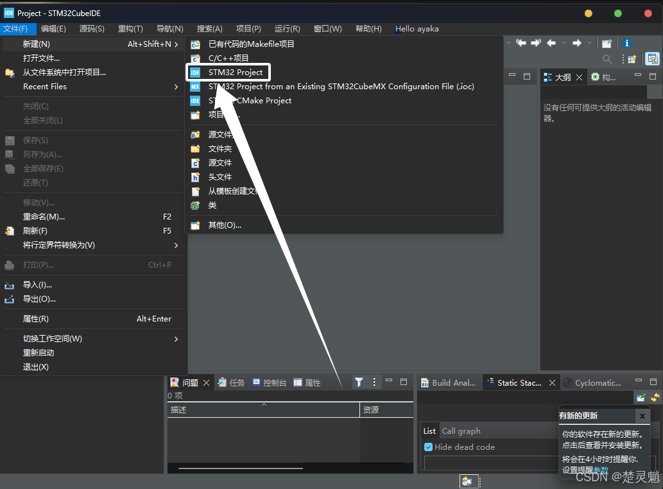This screenshot has height=489, width=663.
Task: Click 打开文件... in the File menu
Action: pyautogui.click(x=41, y=58)
